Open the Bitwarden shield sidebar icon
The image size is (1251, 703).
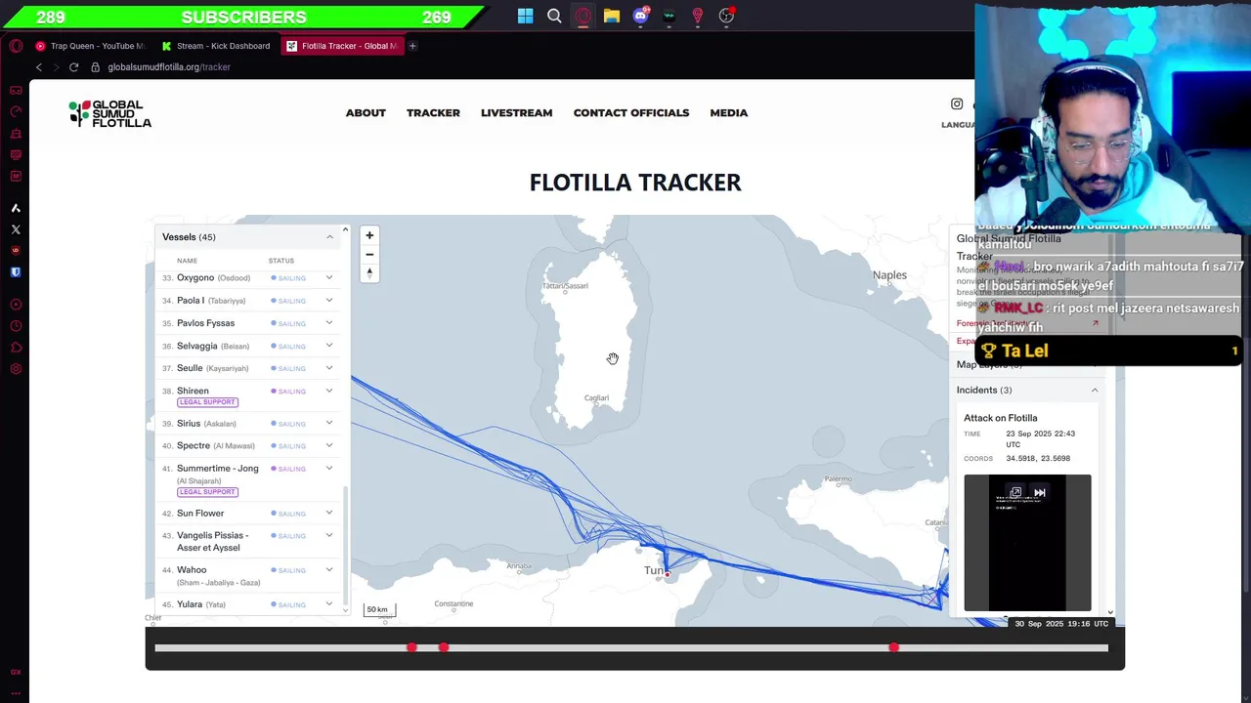click(16, 272)
